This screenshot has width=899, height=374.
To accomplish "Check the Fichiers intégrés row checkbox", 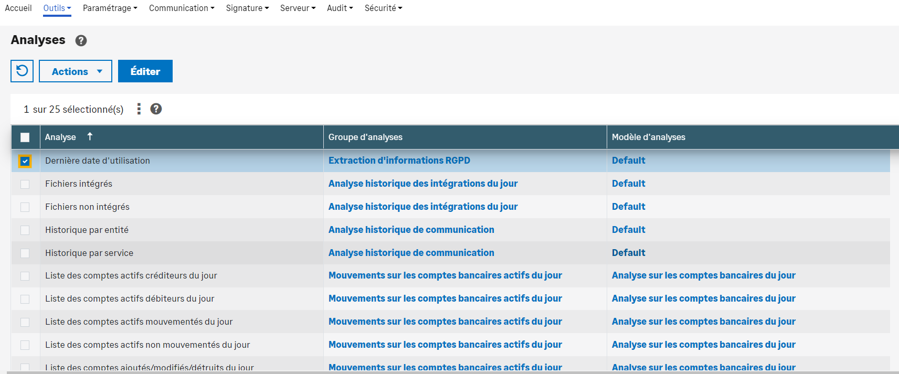I will coord(25,184).
